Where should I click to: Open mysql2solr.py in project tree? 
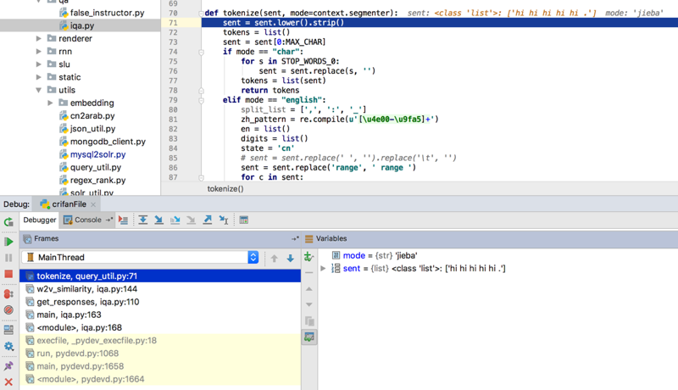97,154
